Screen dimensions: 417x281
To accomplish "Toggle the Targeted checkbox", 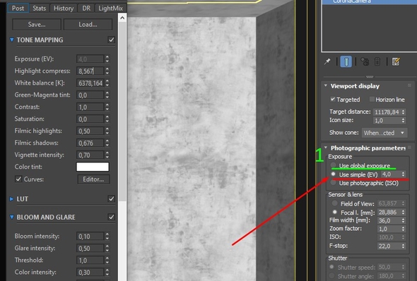I will [333, 100].
